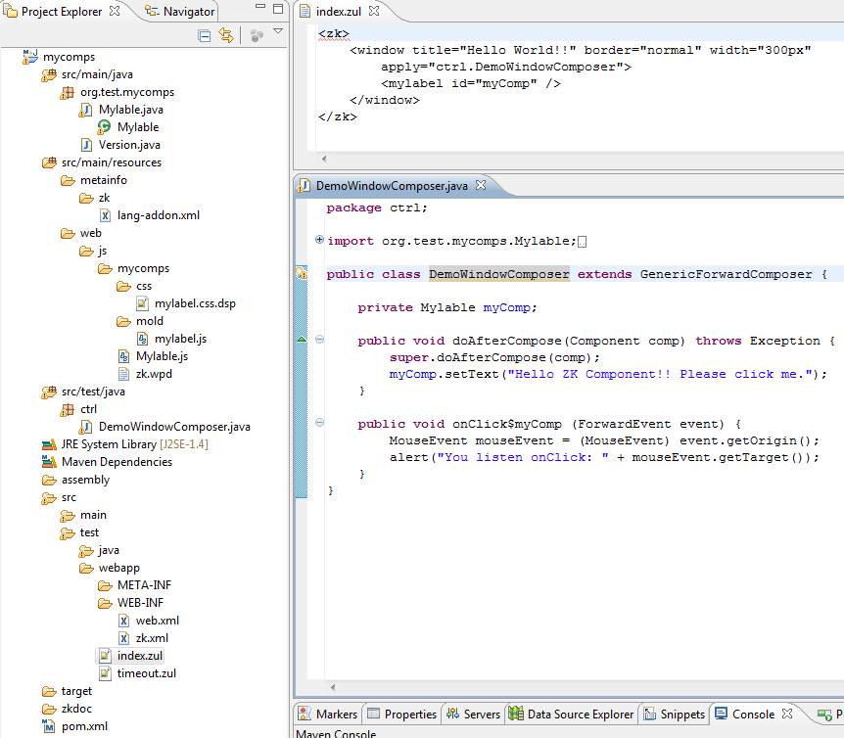Select the web folder under resources
Image resolution: width=844 pixels, height=738 pixels.
point(90,233)
